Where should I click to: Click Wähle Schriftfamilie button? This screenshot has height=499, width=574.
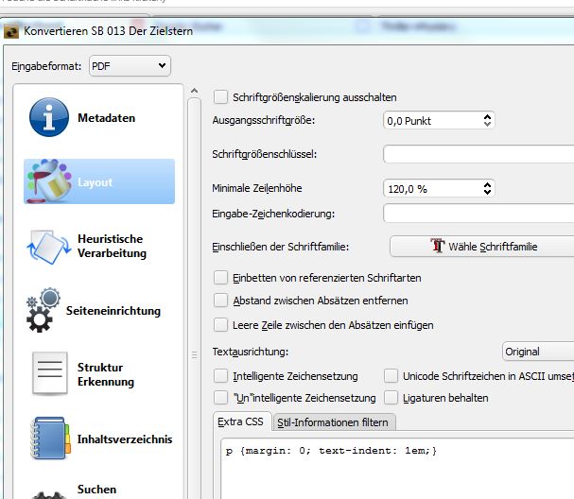coord(482,247)
